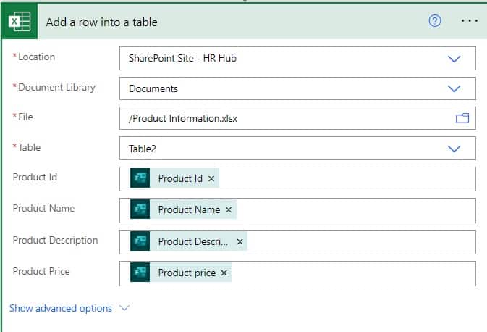Expand the chevron beside Show advanced options
This screenshot has height=332, width=487.
(124, 308)
